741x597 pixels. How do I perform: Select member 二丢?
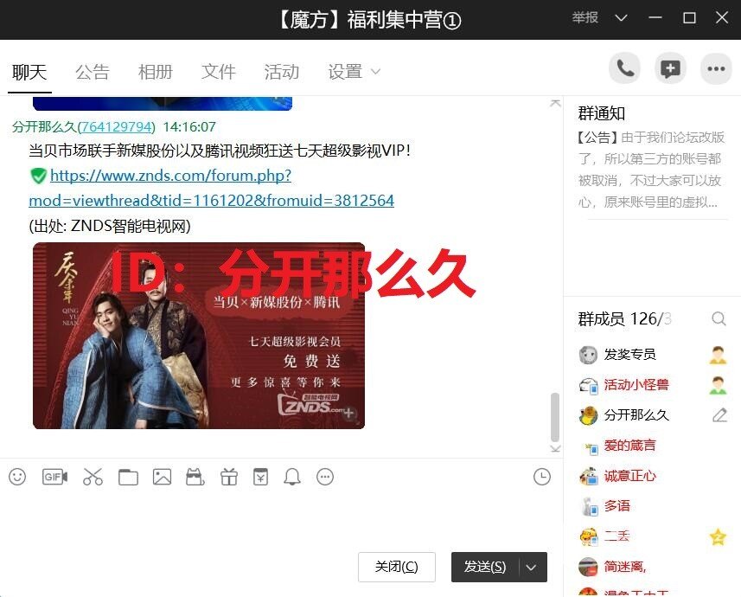tap(616, 536)
